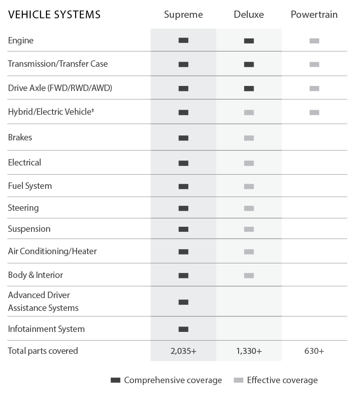Viewport: 354px width, 395px height.
Task: Click the Air Conditioning/Heater row label
Action: (x=52, y=251)
